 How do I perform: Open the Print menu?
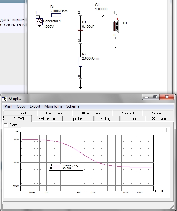tap(8, 106)
